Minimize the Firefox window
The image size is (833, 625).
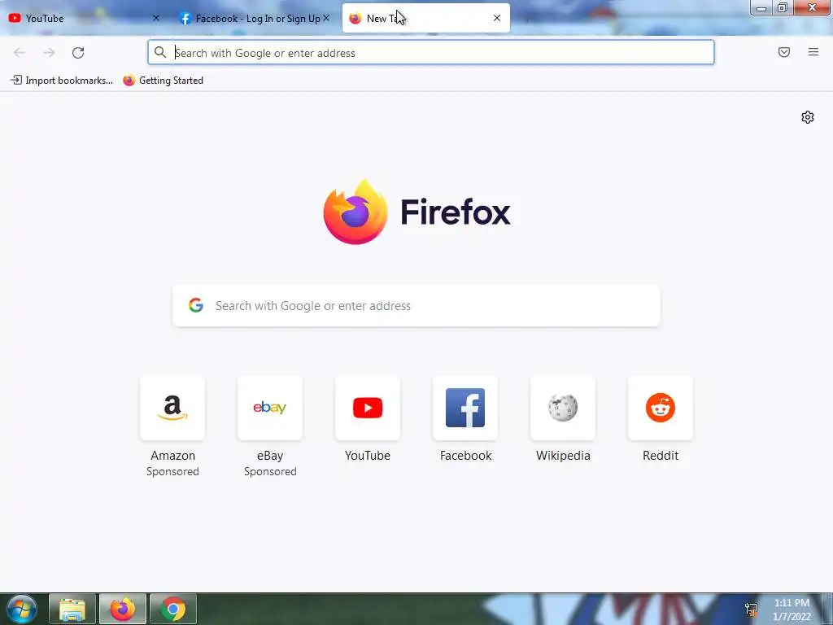tap(761, 7)
